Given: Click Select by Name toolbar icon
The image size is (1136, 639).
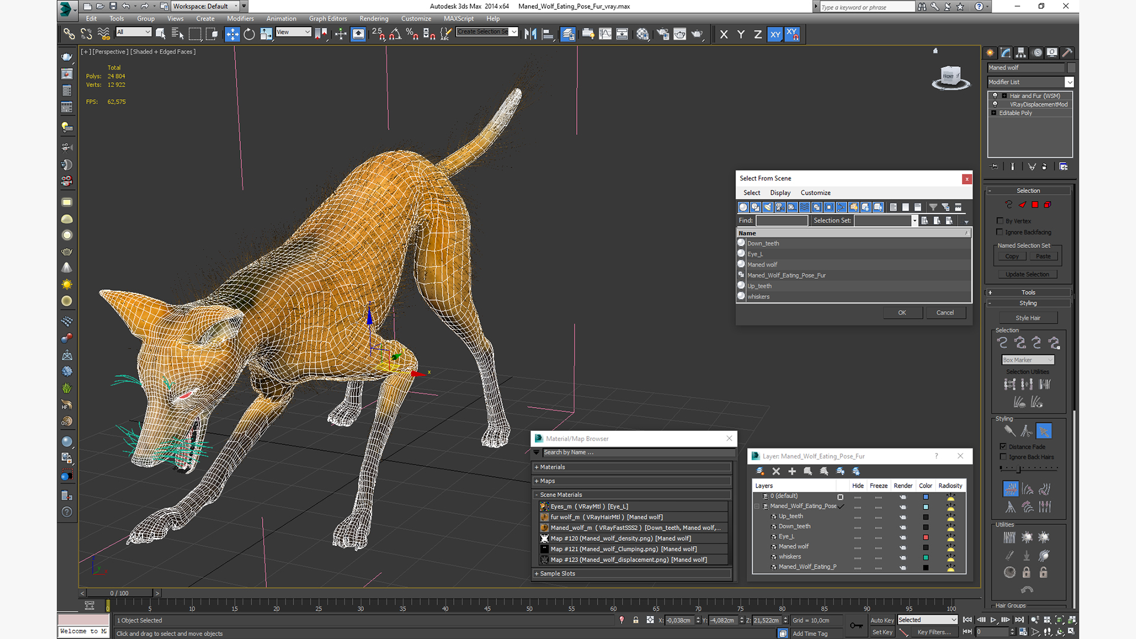Looking at the screenshot, I should coord(177,34).
